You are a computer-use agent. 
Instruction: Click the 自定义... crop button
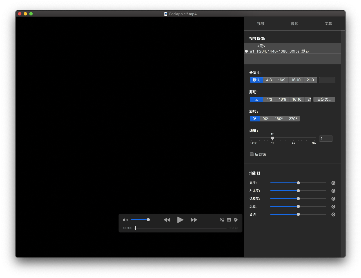coord(324,99)
